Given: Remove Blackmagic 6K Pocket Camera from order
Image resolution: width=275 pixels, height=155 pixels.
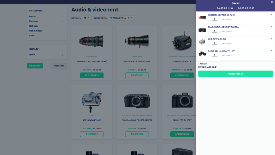Looking at the screenshot, I should click(271, 27).
